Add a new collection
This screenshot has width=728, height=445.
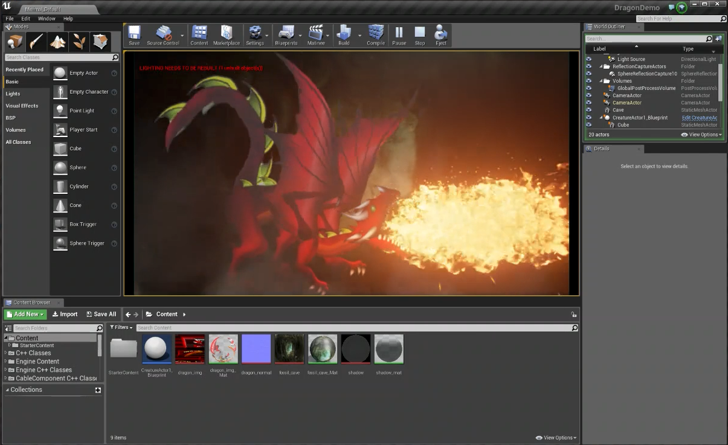point(98,391)
